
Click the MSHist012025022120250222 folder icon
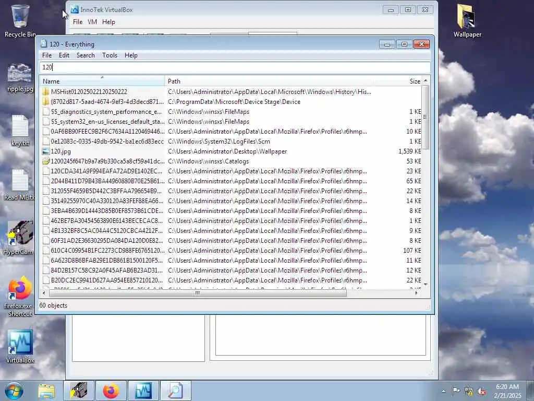point(46,92)
